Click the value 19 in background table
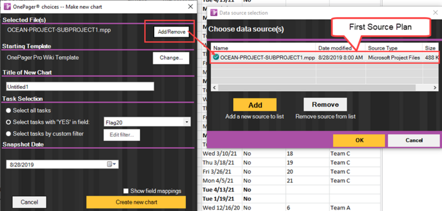Viewport: 442px width, 211px height. coord(290,163)
